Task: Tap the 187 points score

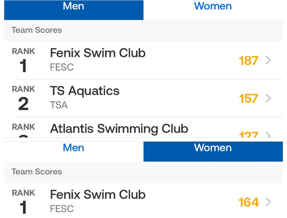Action: click(x=248, y=61)
